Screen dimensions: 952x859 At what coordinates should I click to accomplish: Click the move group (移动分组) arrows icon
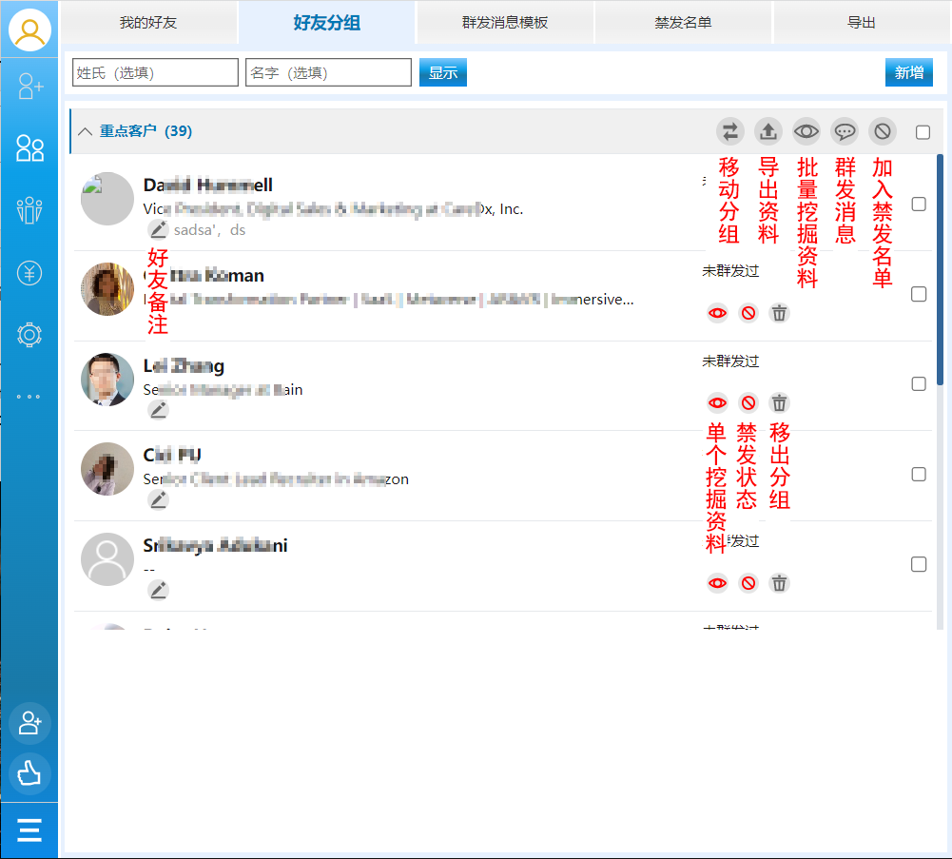(x=730, y=131)
